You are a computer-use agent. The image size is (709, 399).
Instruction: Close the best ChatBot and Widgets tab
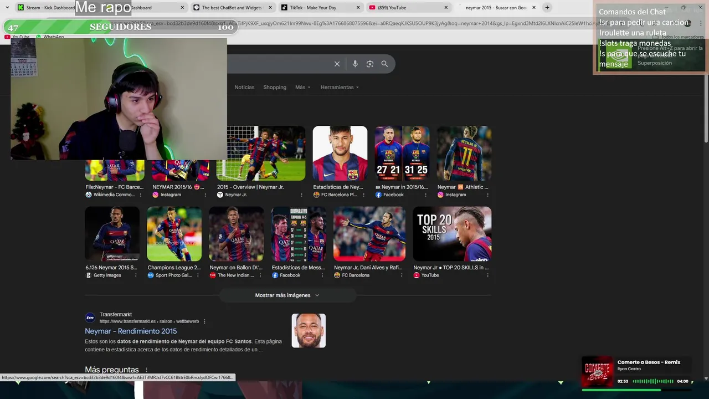click(270, 8)
